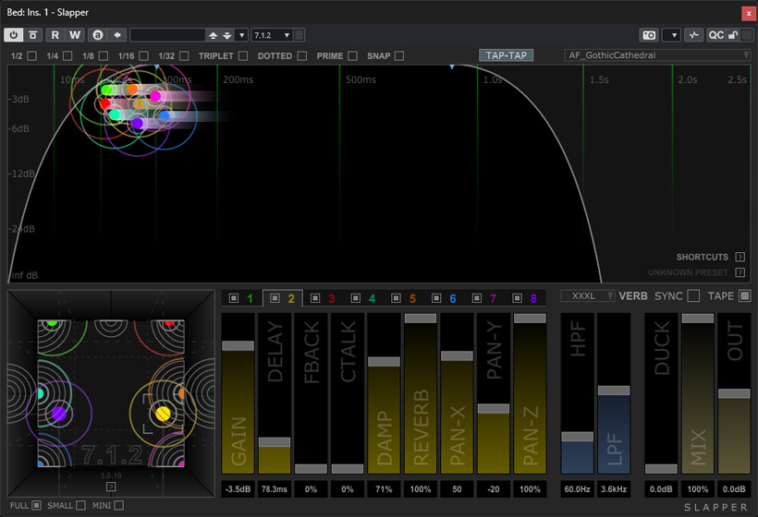The width and height of the screenshot is (758, 517).
Task: Click the SHORTCUTS help question mark icon
Action: 740,257
